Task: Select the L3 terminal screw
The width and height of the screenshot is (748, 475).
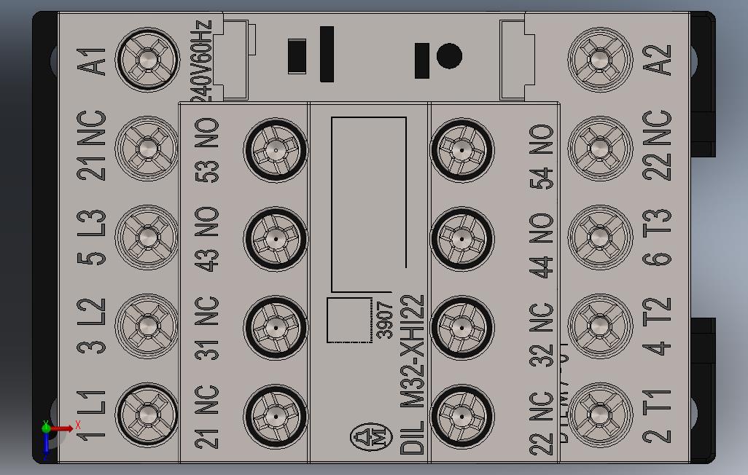Action: pos(147,237)
